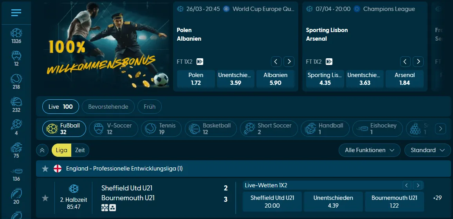Show previous market for Sporting Lisbon card
Viewport: 453px width, 219px height.
[x=405, y=61]
